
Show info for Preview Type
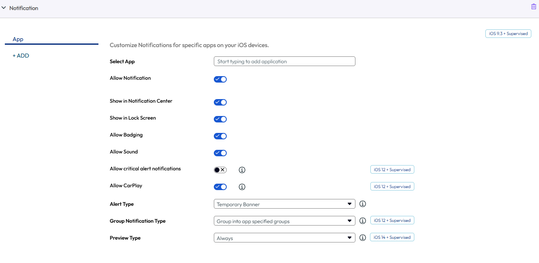(x=363, y=238)
